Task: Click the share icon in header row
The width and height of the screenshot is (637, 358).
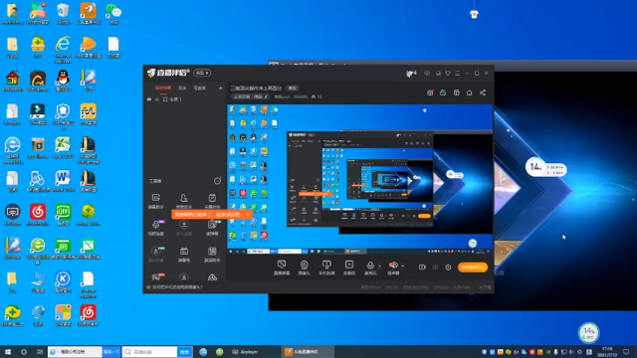Action: point(483,92)
